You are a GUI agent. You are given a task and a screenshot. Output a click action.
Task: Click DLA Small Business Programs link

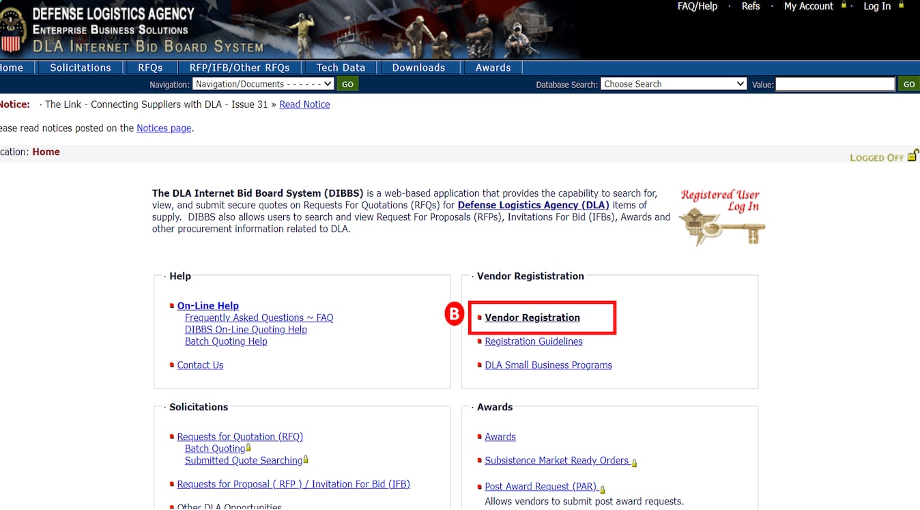[x=548, y=365]
